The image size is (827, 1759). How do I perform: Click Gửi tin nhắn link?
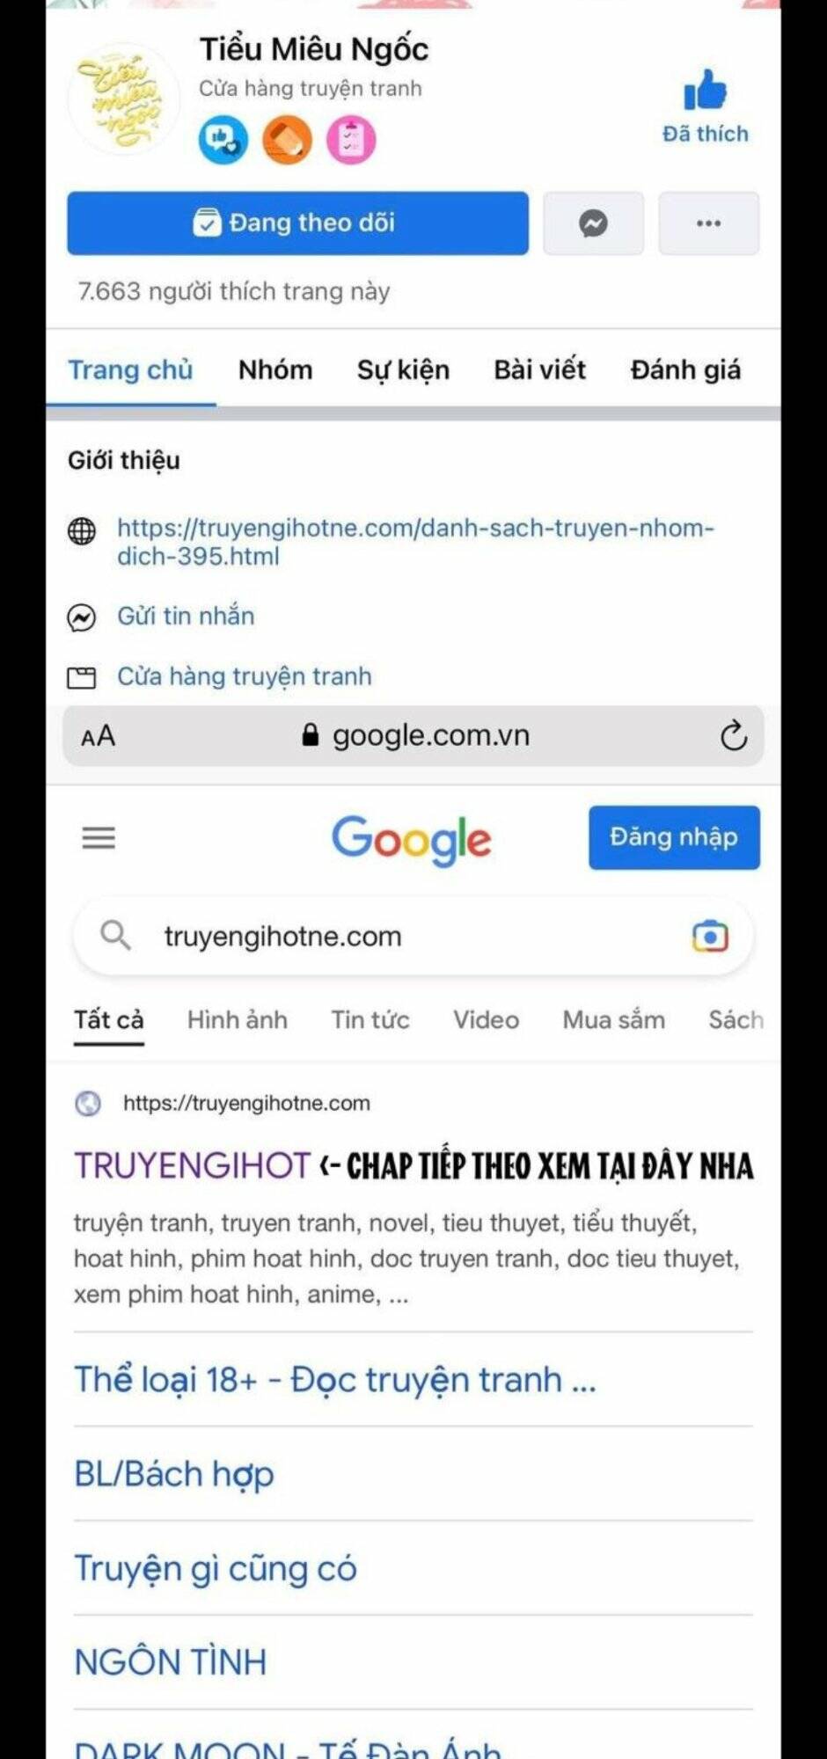click(186, 616)
